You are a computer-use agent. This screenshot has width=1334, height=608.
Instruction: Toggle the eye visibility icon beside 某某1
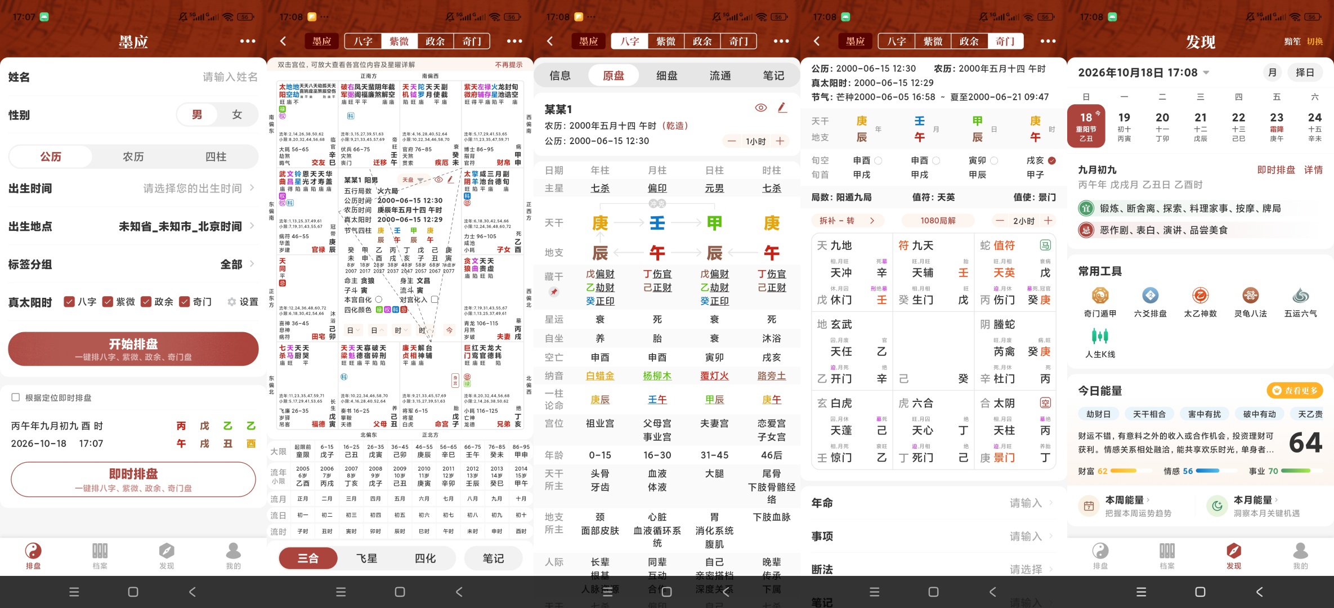tap(761, 108)
